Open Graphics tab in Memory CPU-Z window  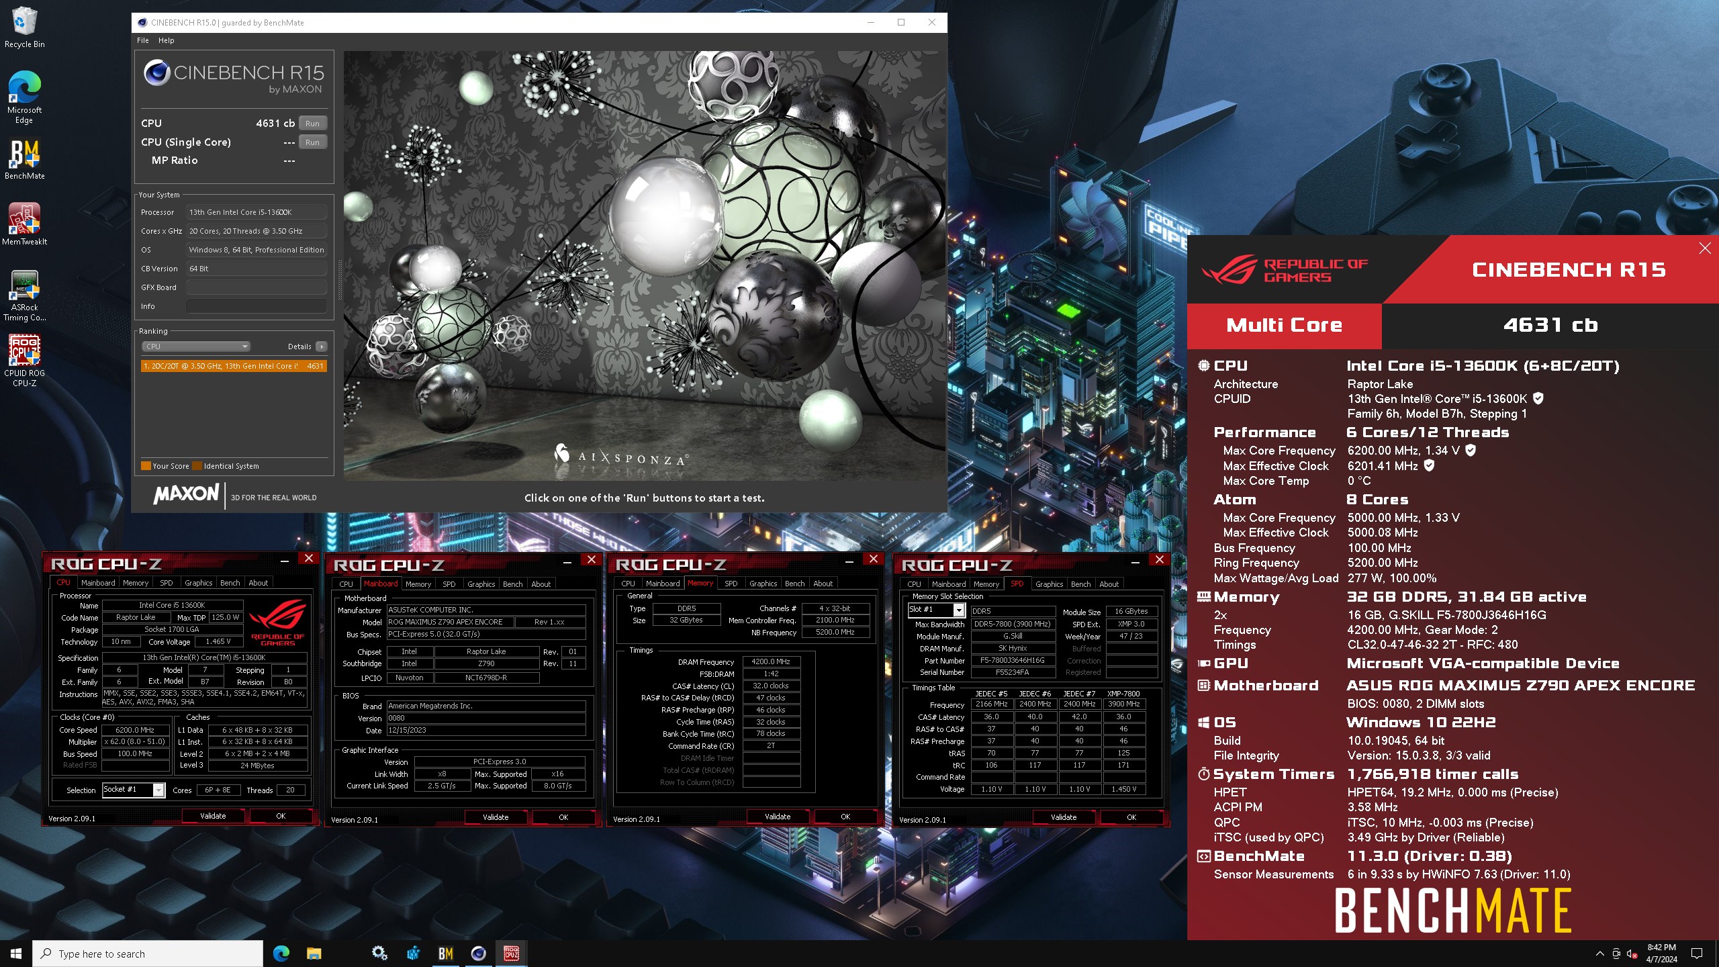[x=763, y=584]
